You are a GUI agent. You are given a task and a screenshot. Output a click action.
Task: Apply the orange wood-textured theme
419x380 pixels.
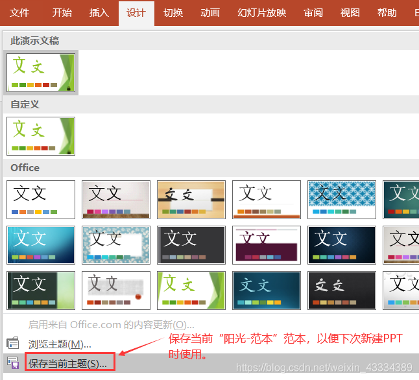coord(191,200)
